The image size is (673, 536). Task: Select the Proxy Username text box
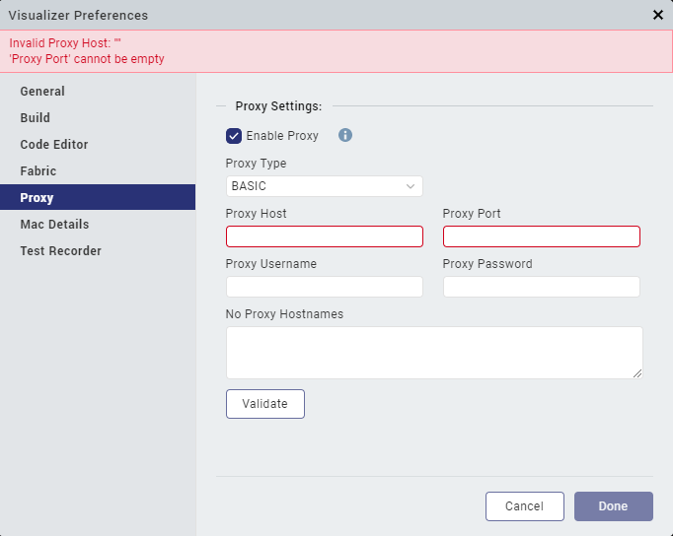324,287
